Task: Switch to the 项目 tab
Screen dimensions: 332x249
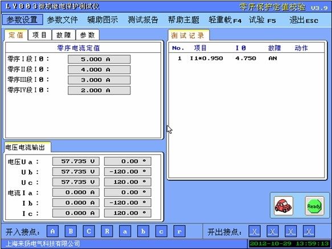Action: [x=40, y=35]
